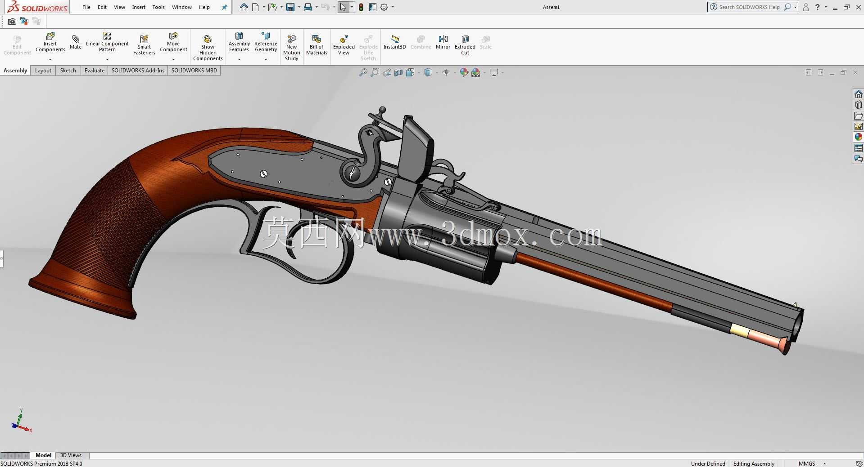Expand the Options gear dropdown arrow
This screenshot has height=467, width=864.
(393, 7)
